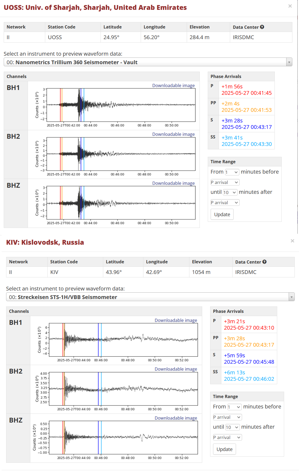Click the Data Center help icon in UOSS table
Screen dimensions: 299x471
click(262, 27)
